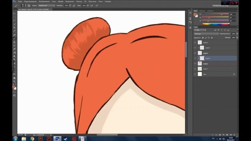Enable airbrush mode in the options bar
Image resolution: width=251 pixels, height=141 pixels.
pos(92,5)
